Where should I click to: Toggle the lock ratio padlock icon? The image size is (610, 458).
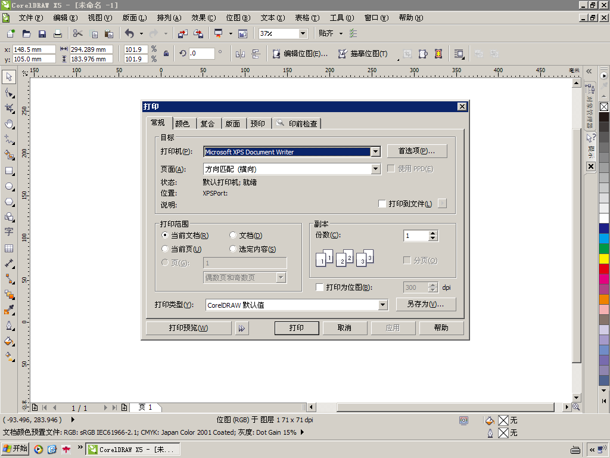pyautogui.click(x=166, y=54)
